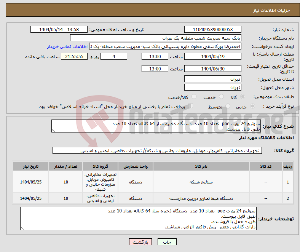The image size is (300, 252).
Task: Click the گروه کالا table column header
Action: click(101, 166)
